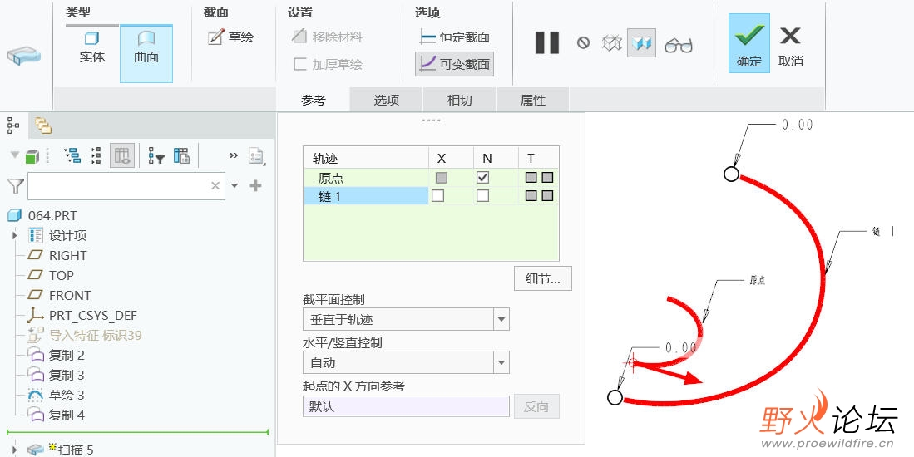Select the 实体 solid type icon
The image size is (914, 457).
[91, 38]
